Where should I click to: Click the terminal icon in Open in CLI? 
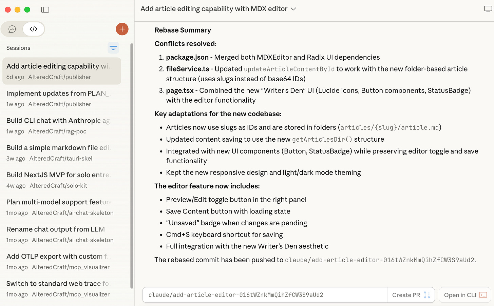[x=483, y=295]
